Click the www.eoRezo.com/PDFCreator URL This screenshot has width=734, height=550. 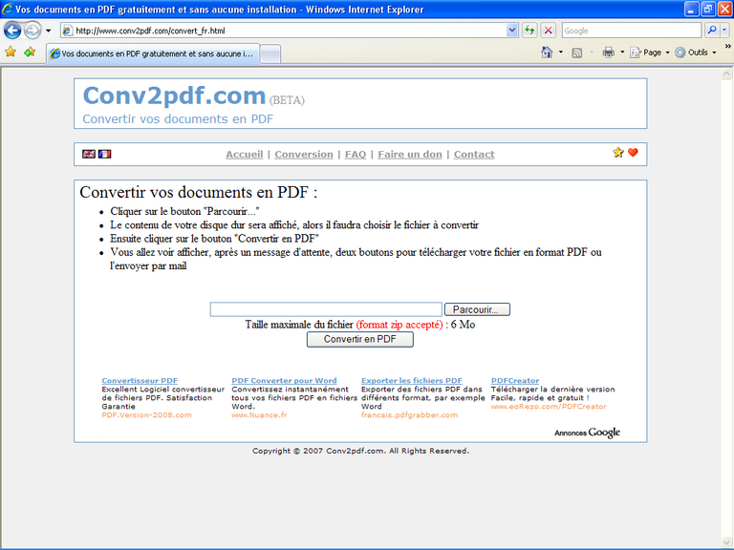(549, 407)
